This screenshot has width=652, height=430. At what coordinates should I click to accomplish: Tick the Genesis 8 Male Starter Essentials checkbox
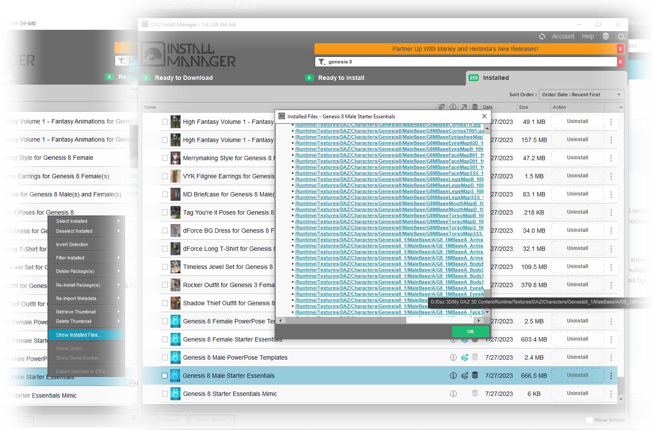click(165, 376)
